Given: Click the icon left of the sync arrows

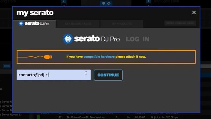Looking at the screenshot, I should [x=104, y=3].
